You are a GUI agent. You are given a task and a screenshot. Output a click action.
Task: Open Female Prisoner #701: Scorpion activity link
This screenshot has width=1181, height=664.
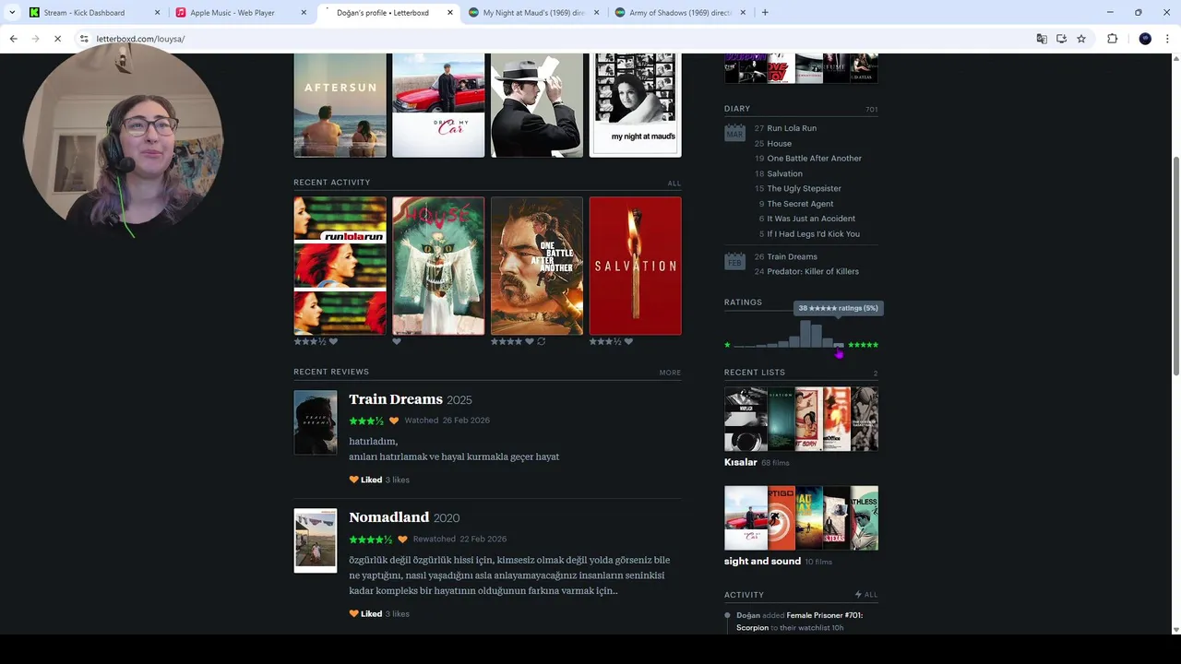pos(799,621)
